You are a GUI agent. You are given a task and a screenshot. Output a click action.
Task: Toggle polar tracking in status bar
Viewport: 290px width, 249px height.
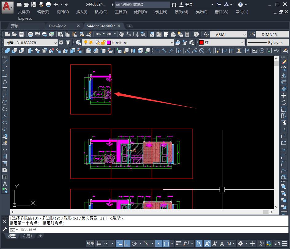(x=134, y=243)
